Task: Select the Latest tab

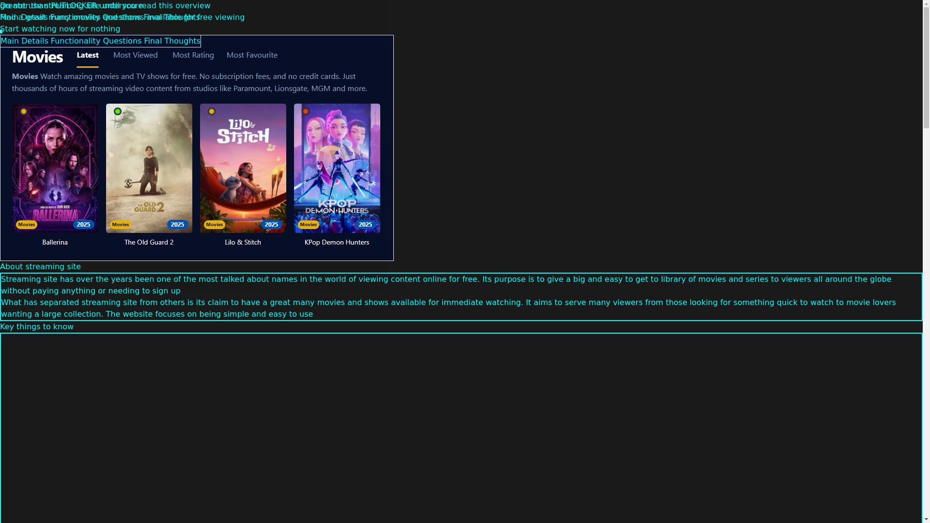Action: tap(88, 55)
